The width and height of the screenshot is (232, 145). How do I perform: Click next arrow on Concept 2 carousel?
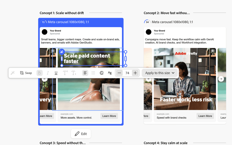[x=221, y=79]
